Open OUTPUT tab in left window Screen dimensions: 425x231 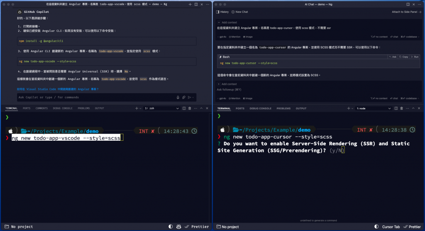[x=100, y=108]
